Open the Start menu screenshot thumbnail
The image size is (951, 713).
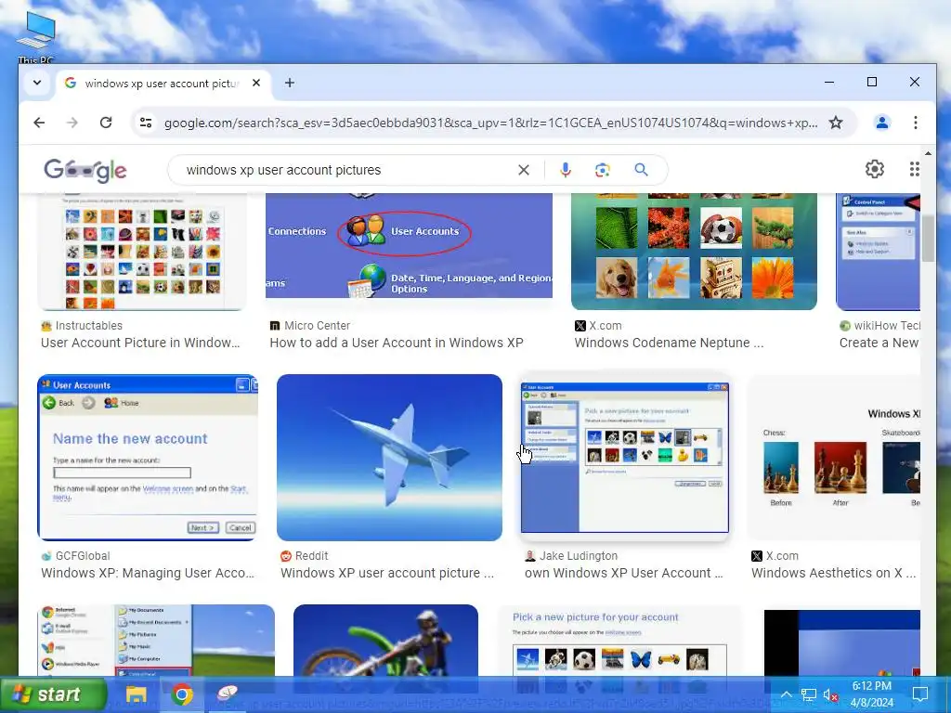click(156, 641)
